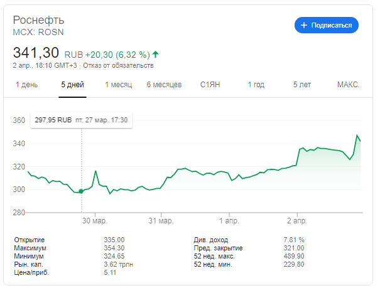The height and width of the screenshot is (288, 380).
Task: Click the 340 y-axis label
Action: tap(19, 144)
